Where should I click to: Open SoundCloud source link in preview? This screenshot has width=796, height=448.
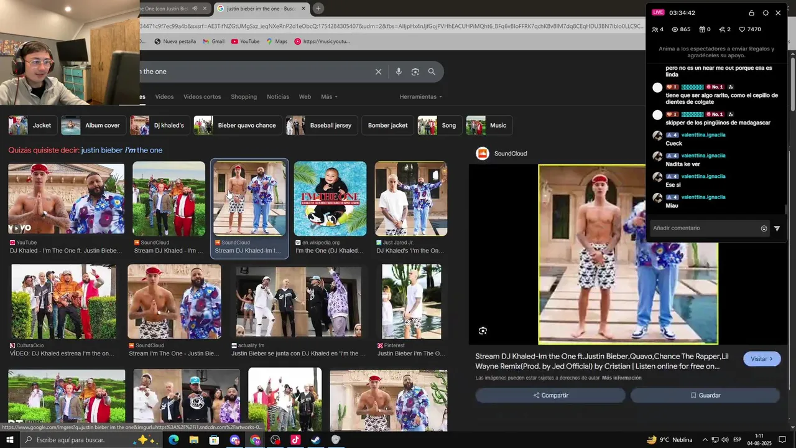[501, 154]
